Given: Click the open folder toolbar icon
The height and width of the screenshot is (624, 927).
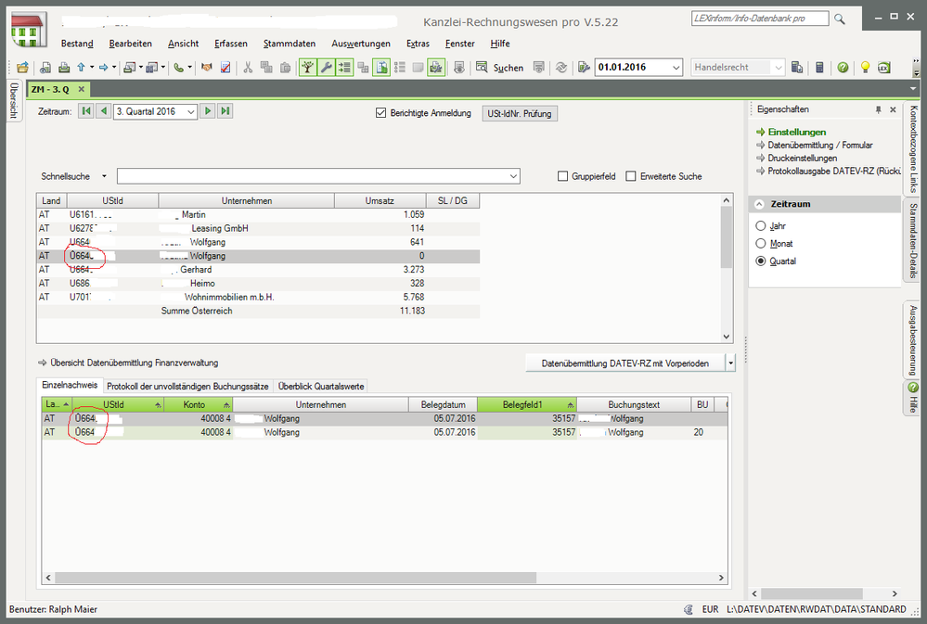Looking at the screenshot, I should click(x=22, y=68).
